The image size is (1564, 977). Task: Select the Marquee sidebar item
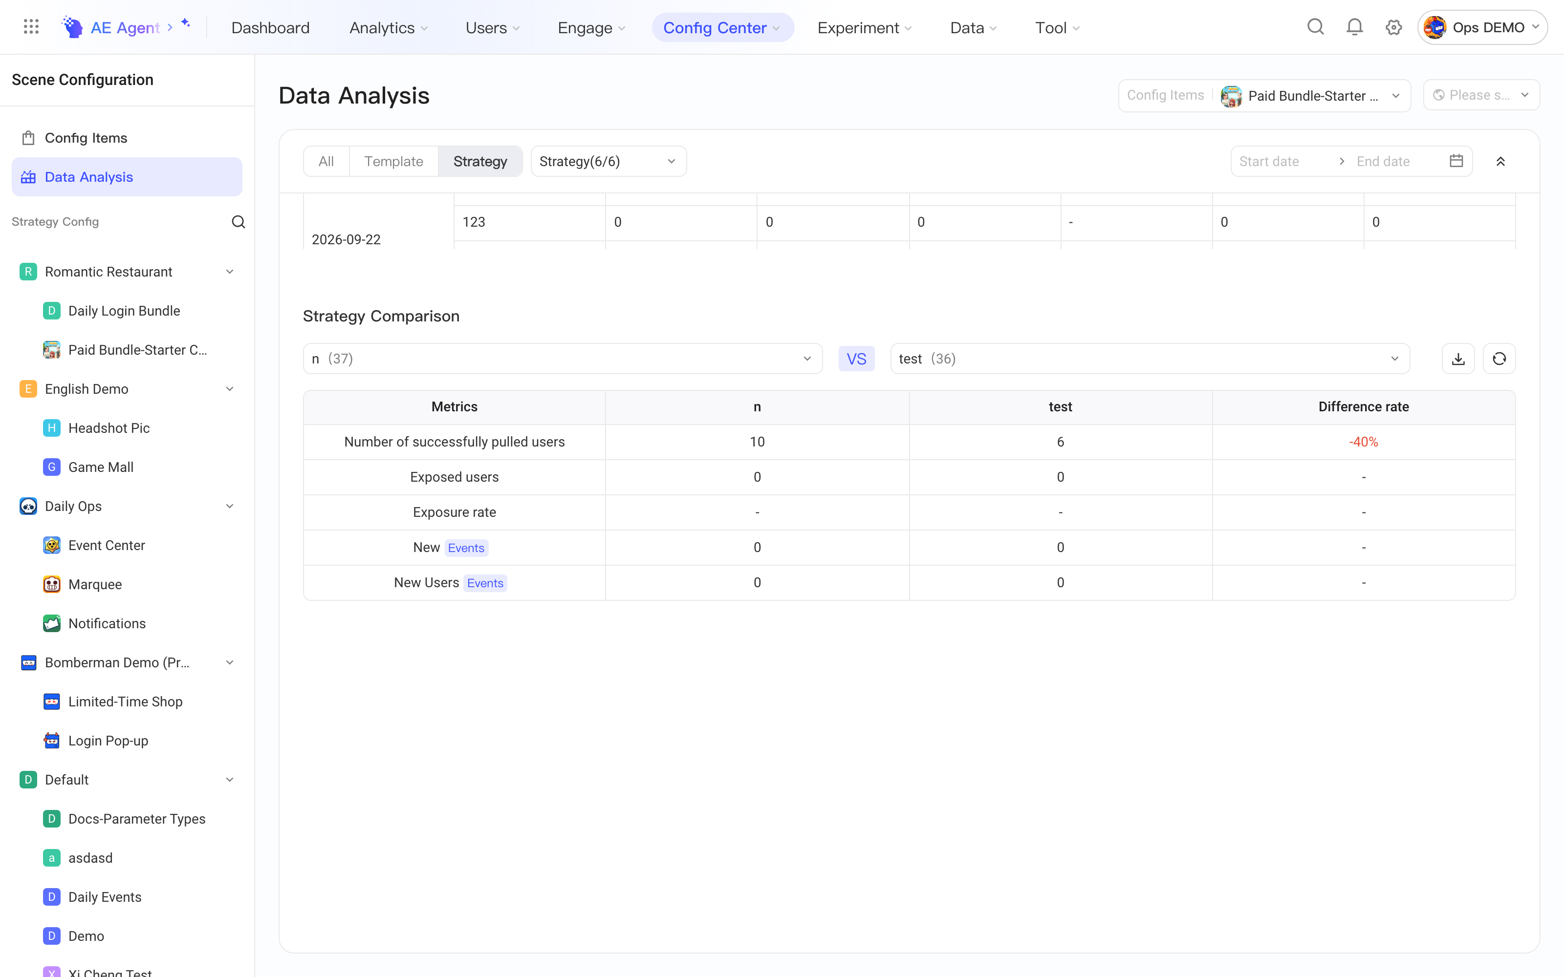(x=127, y=584)
